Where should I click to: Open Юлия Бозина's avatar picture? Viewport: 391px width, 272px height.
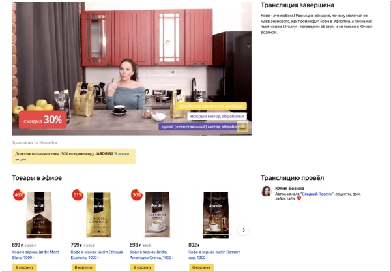coord(266,191)
